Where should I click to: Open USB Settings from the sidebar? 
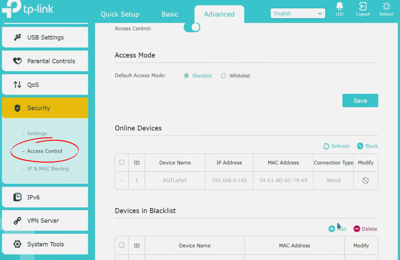(x=45, y=37)
